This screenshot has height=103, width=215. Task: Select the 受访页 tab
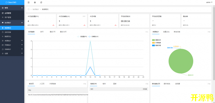point(31,84)
